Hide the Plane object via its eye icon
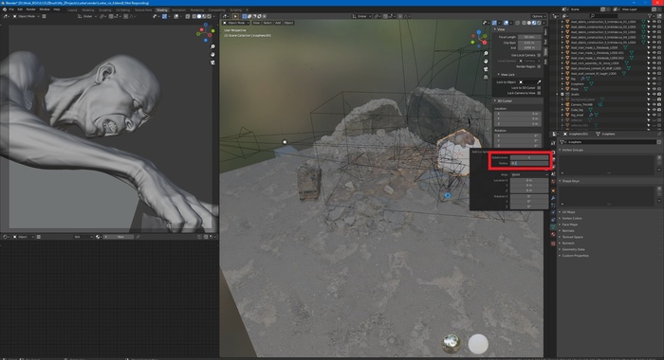This screenshot has width=664, height=360. [654, 89]
